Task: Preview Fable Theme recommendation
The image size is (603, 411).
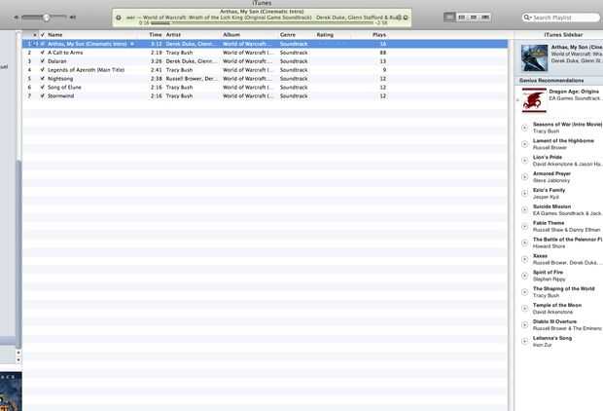Action: pos(524,227)
